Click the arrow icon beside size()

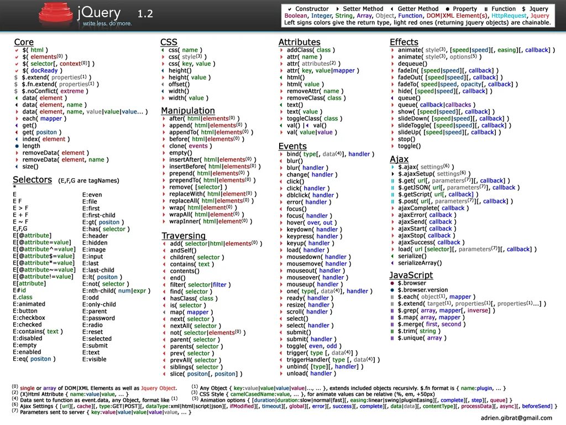pyautogui.click(x=17, y=167)
